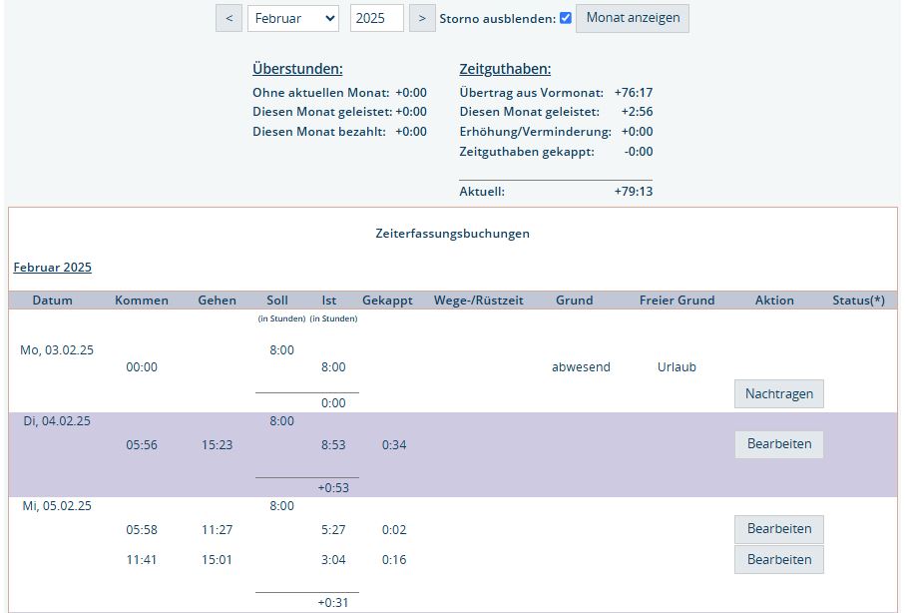Click Bearbeiten for Tuesday 04.02.25 entry
The image size is (905, 613).
(778, 444)
